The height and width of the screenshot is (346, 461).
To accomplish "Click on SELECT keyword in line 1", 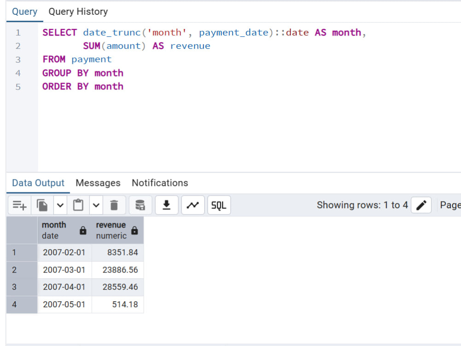I will (x=59, y=32).
